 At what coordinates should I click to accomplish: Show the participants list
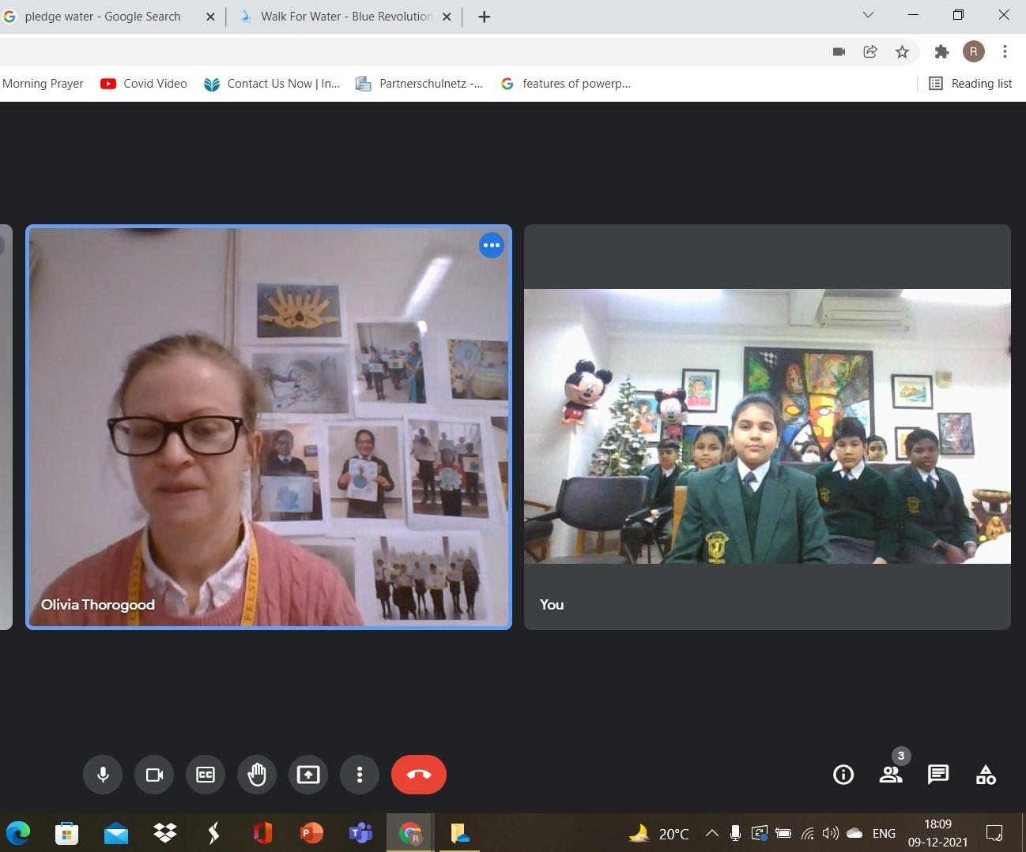coord(891,775)
